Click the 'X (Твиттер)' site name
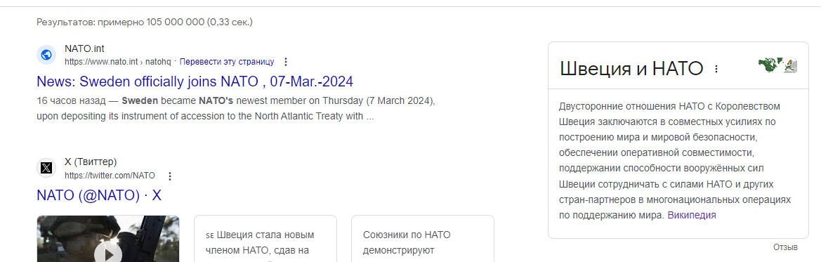The width and height of the screenshot is (821, 262). click(91, 162)
